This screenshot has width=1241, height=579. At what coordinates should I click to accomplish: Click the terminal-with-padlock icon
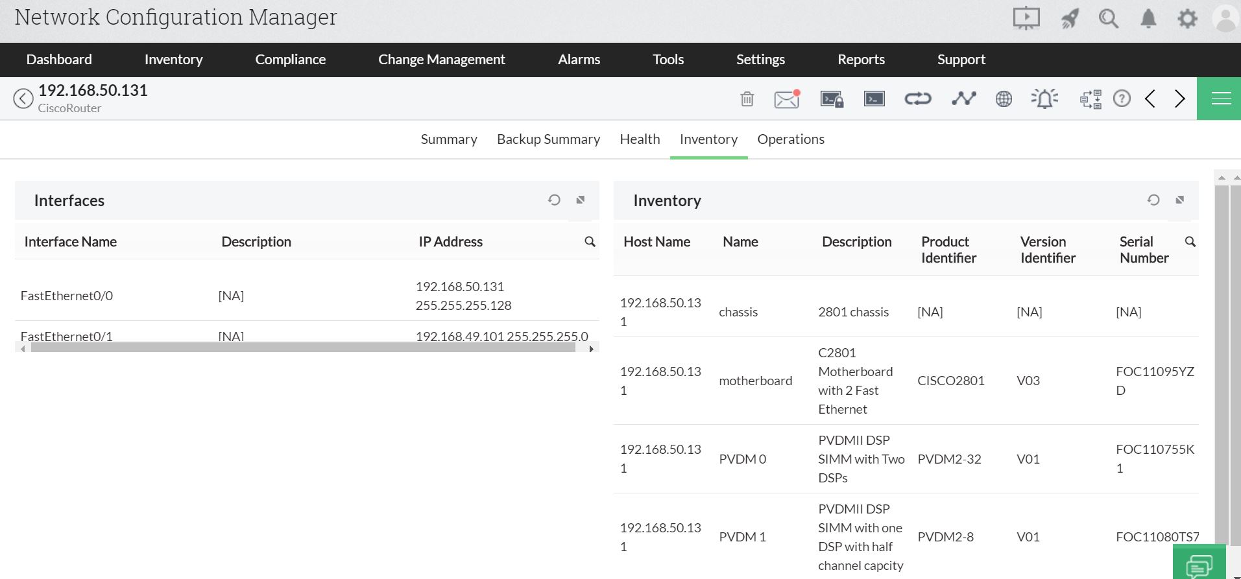[x=831, y=99]
